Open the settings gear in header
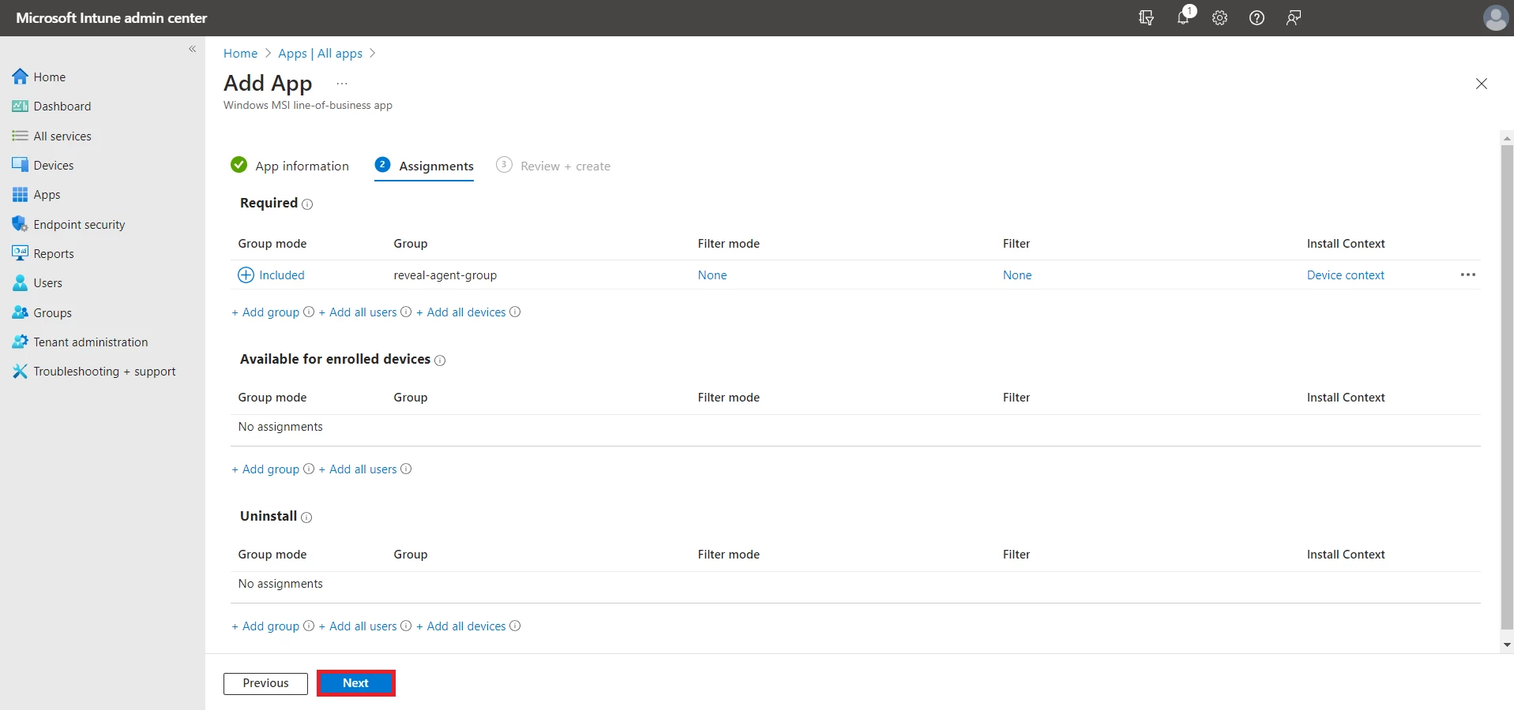 1220,17
